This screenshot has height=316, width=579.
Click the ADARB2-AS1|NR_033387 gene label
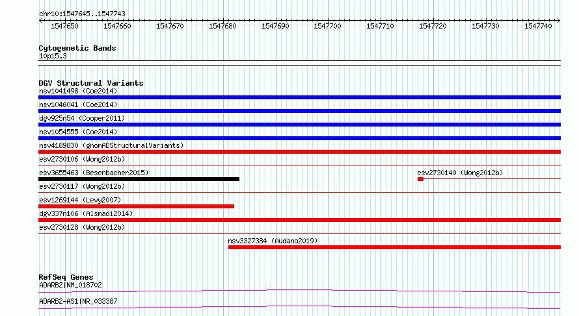pyautogui.click(x=78, y=301)
